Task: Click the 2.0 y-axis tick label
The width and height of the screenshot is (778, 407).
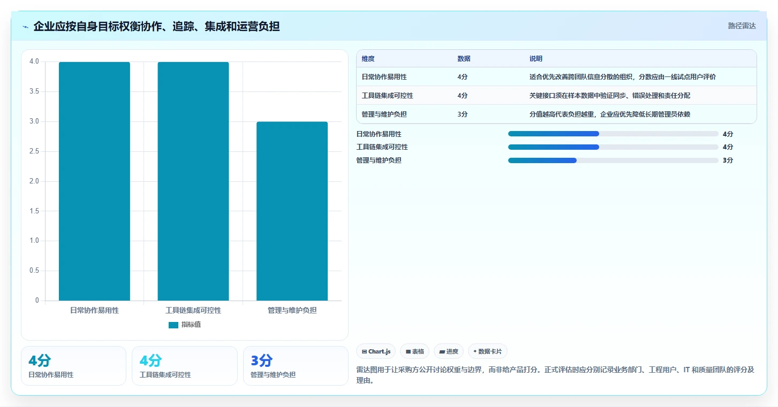Action: [x=34, y=181]
